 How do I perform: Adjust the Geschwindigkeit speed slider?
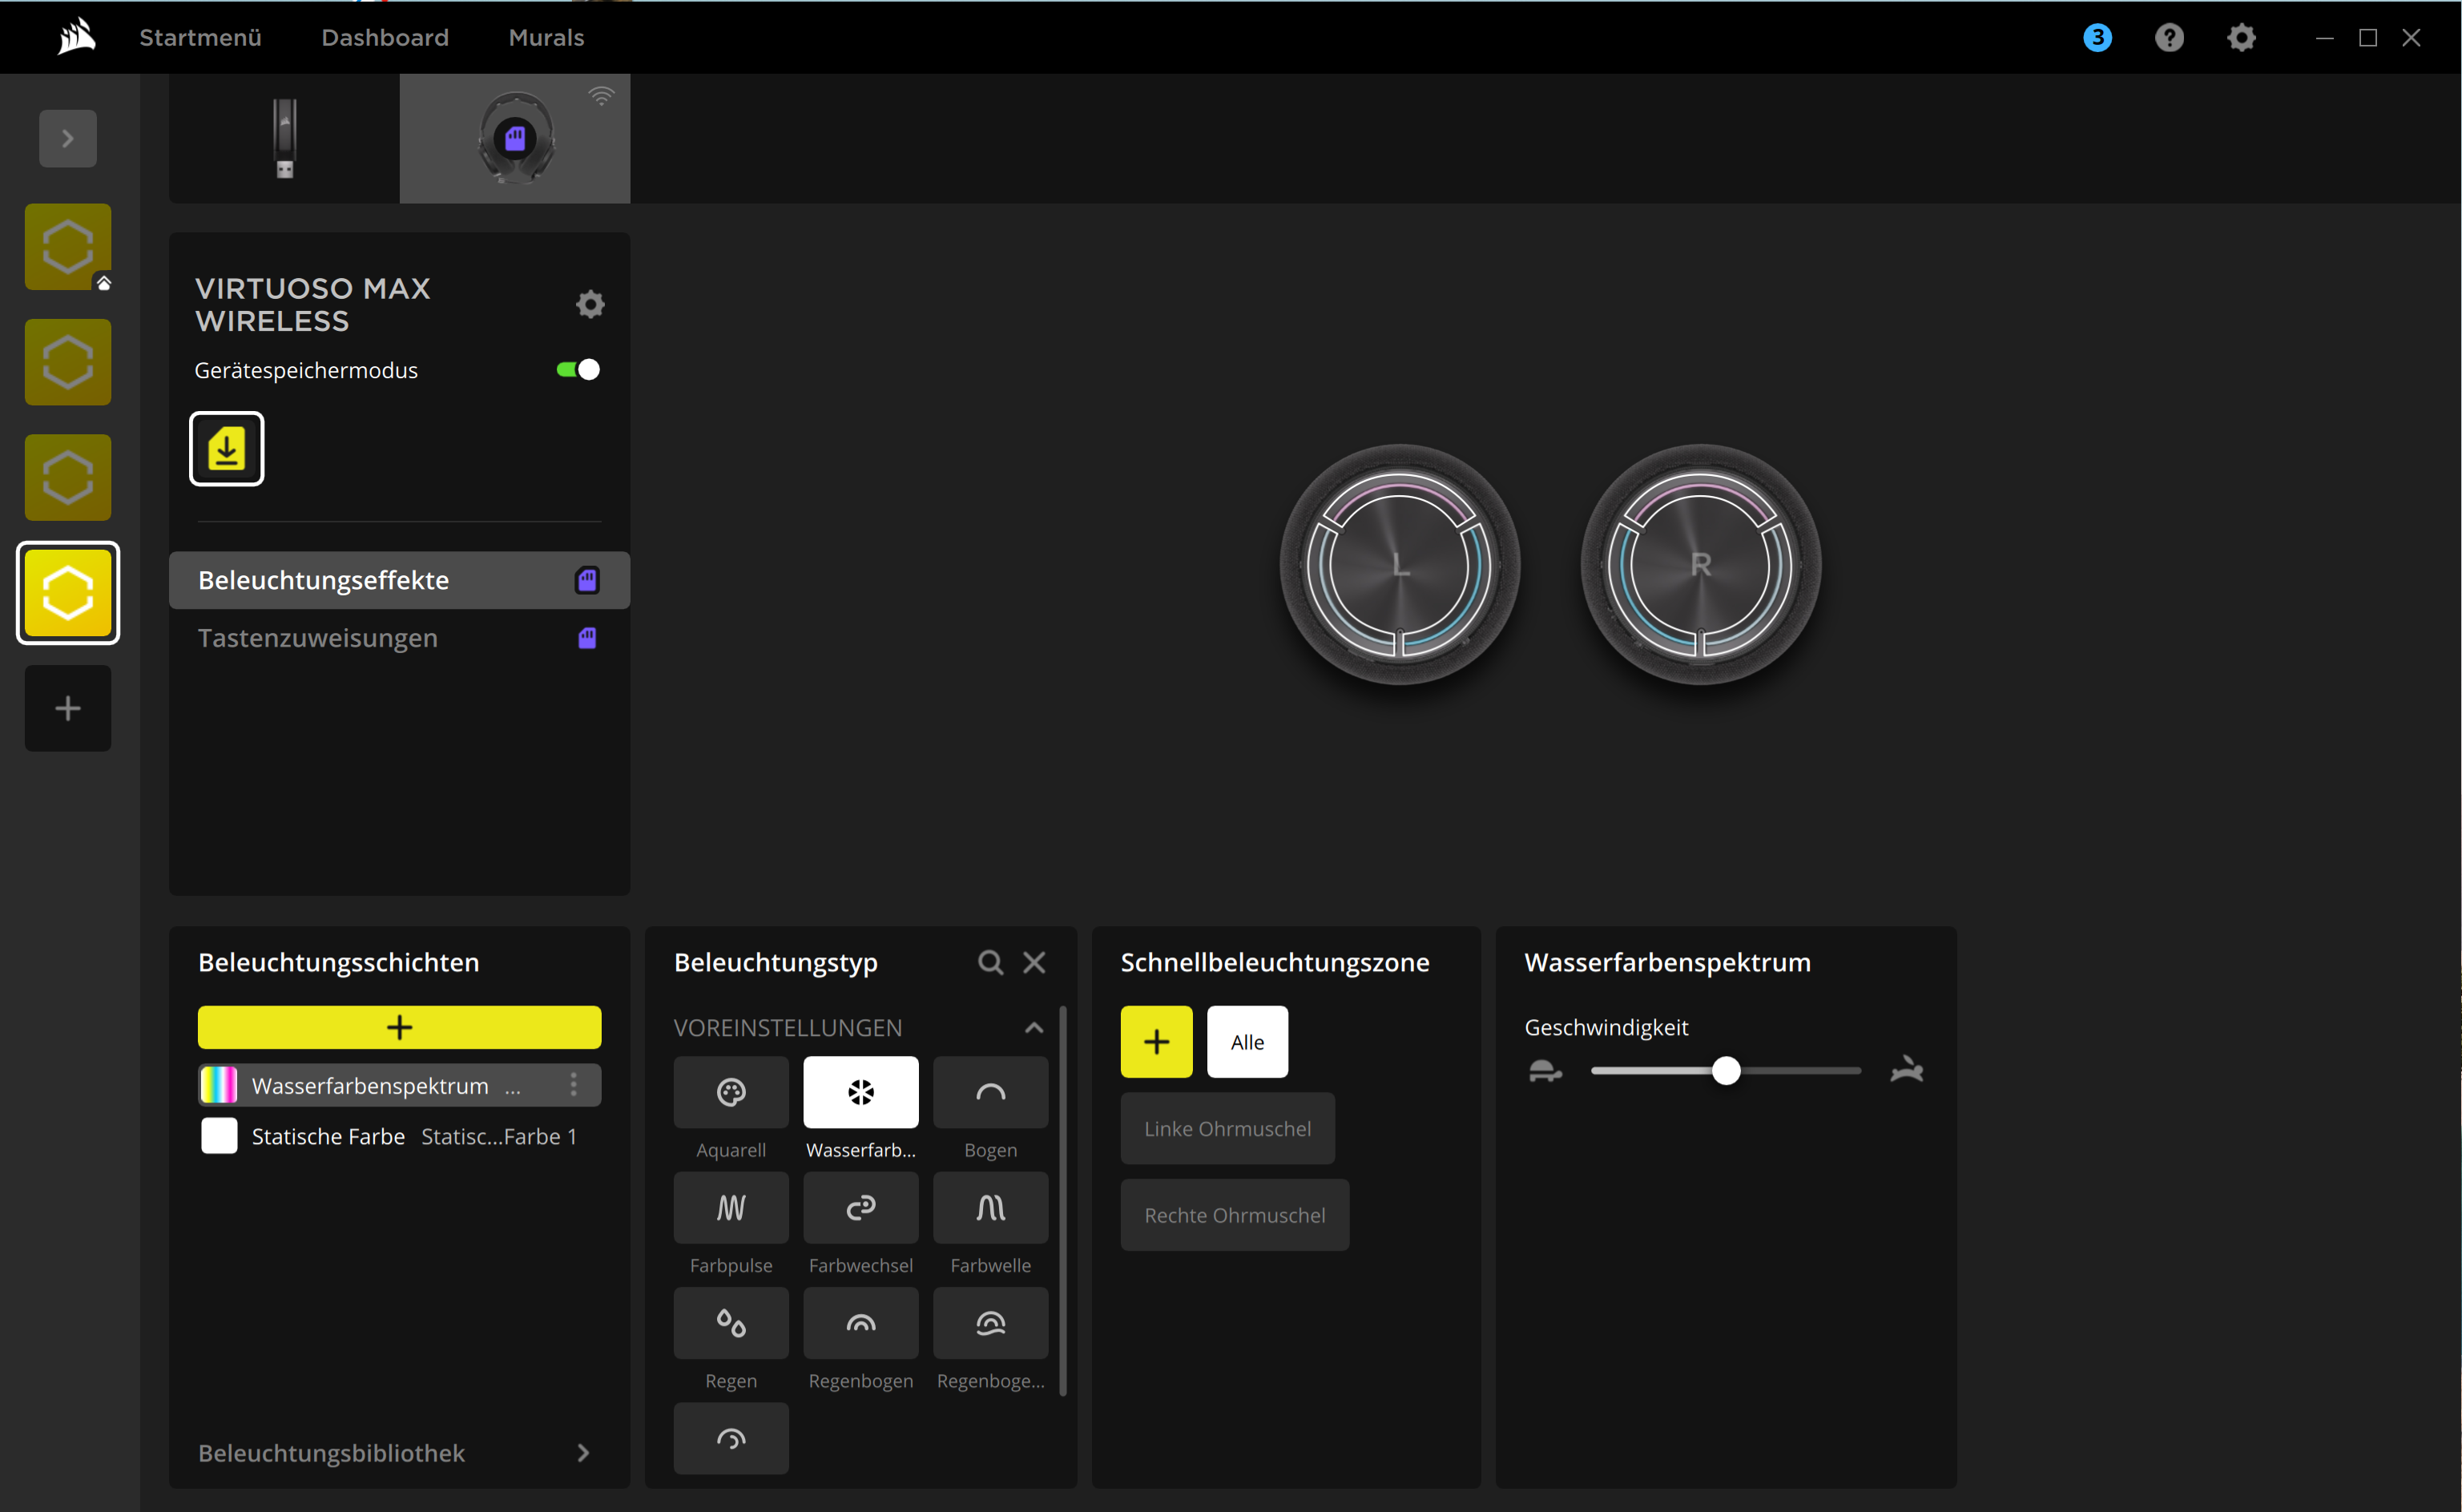pyautogui.click(x=1725, y=1071)
